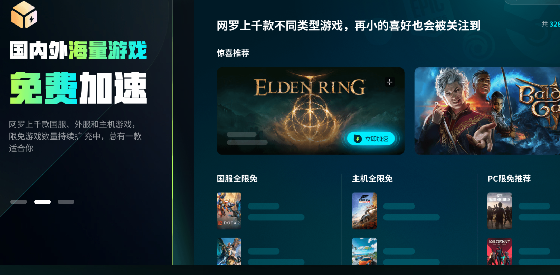Open the PUBG Battlegrounds game icon
560x275 pixels.
[x=500, y=211]
